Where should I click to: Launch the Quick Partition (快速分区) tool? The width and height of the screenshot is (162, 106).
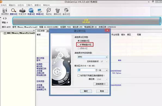click(x=31, y=12)
